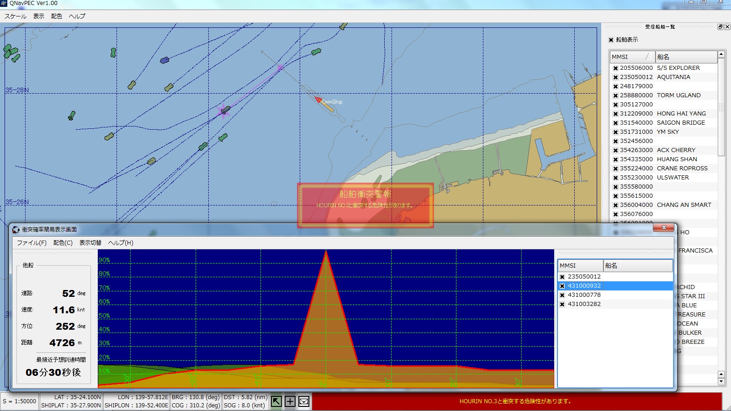Open the 配色 menu in main window
This screenshot has height=411, width=731.
click(x=57, y=16)
